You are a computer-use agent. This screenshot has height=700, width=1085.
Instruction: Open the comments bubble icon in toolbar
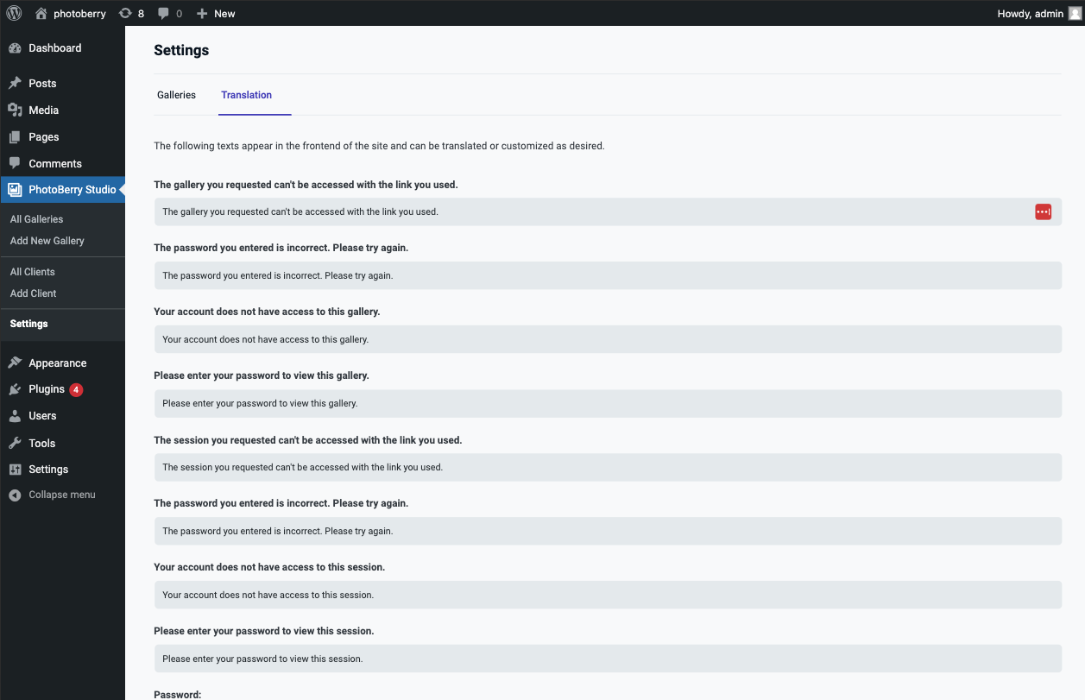(164, 13)
